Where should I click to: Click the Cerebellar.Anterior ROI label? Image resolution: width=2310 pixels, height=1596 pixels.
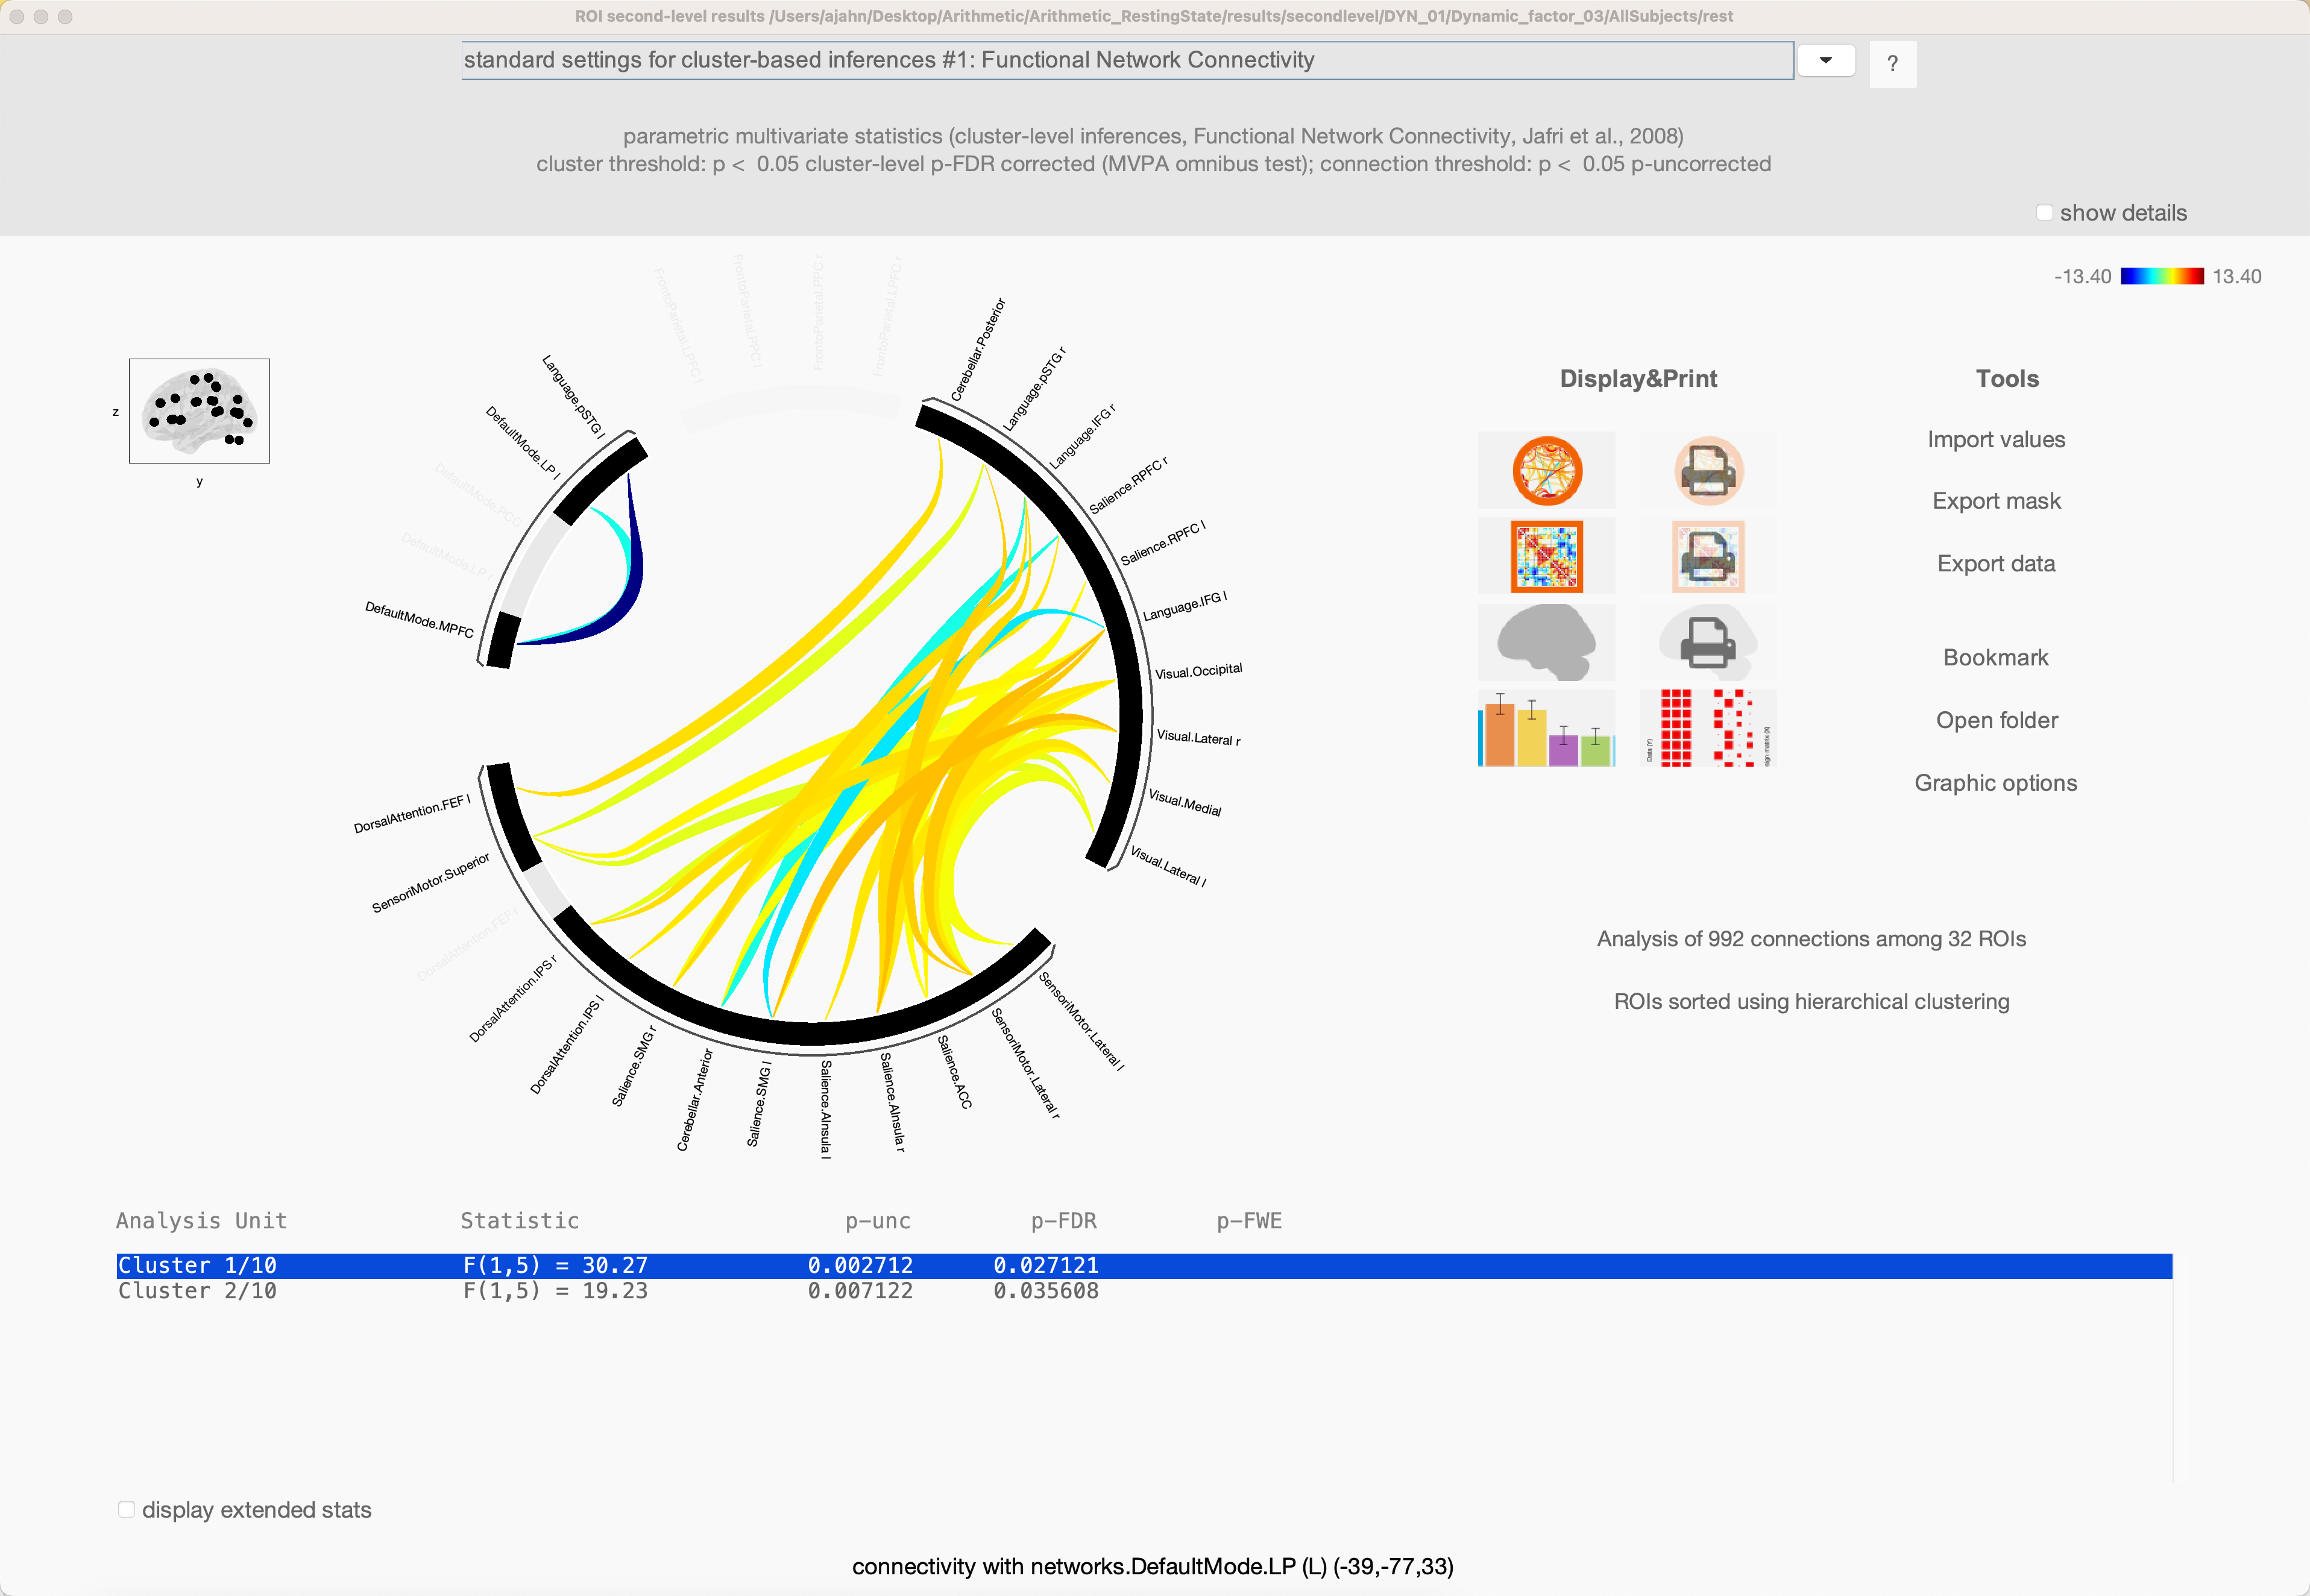click(x=695, y=1100)
